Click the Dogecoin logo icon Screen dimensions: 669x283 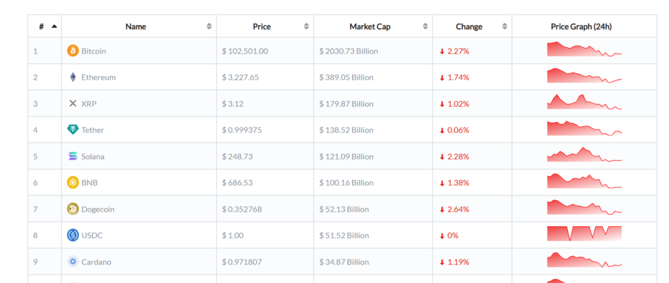point(73,209)
